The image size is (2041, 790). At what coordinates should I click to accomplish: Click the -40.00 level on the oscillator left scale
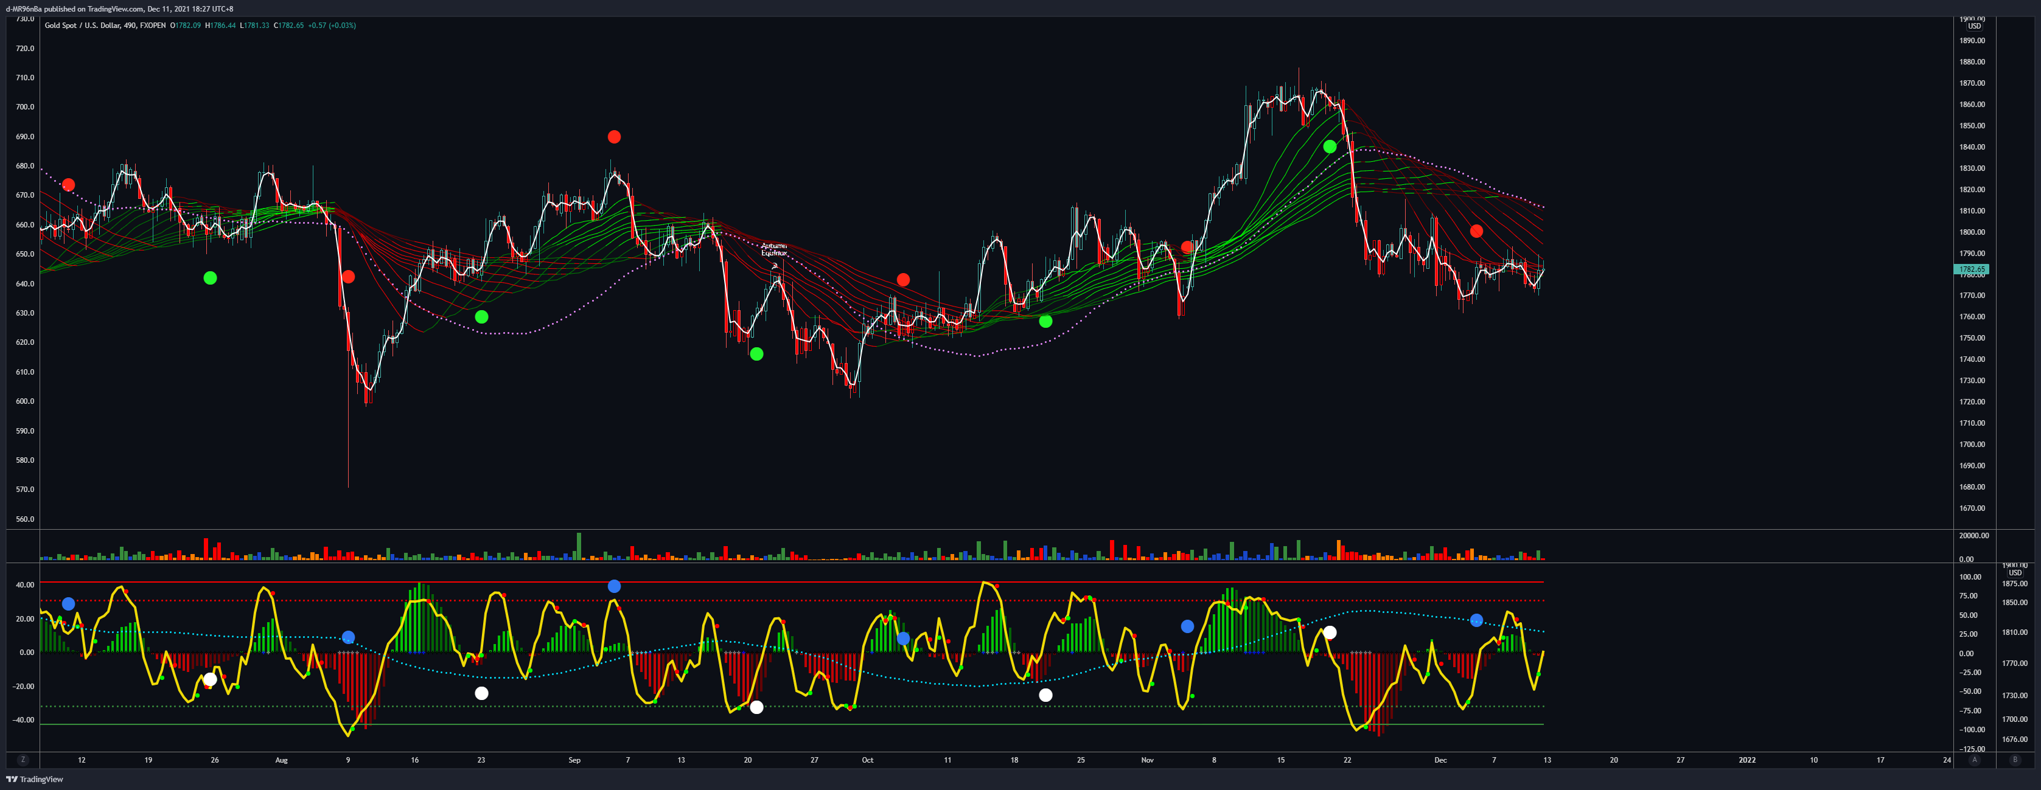point(24,720)
